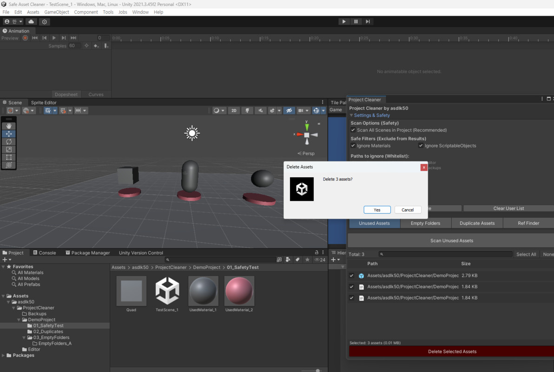Viewport: 554px width, 372px height.
Task: Uncheck the 2.79 KB asset row checkbox
Action: coord(351,275)
